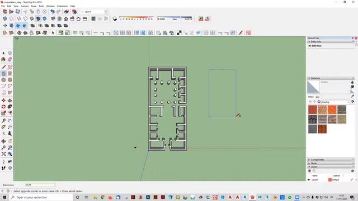The image size is (358, 201).
Task: Select the Scale tool
Action: point(3,113)
